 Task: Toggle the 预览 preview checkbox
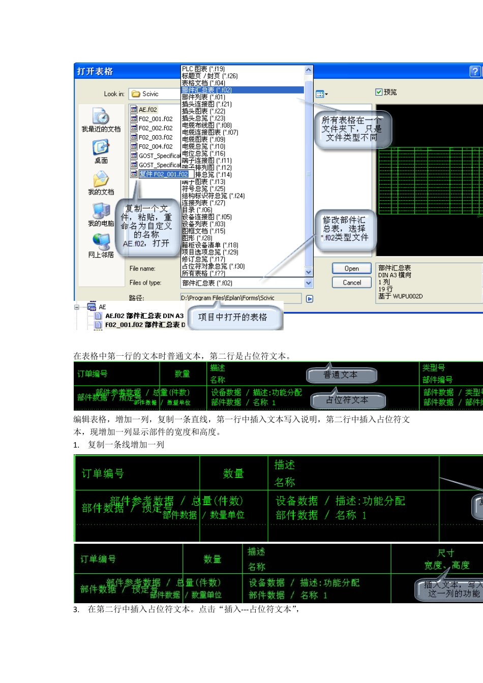click(x=378, y=92)
